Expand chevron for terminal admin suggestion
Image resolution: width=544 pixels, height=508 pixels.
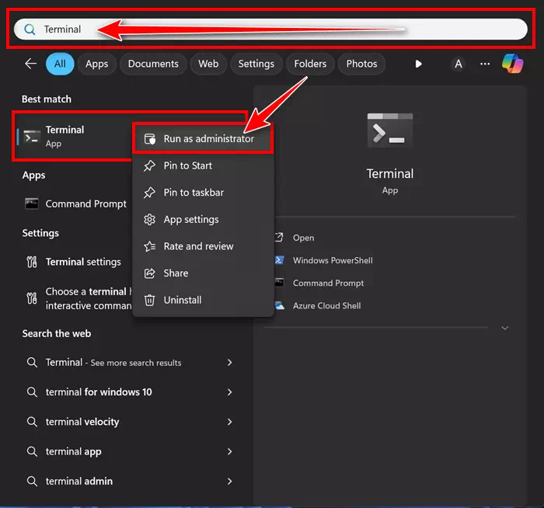(x=230, y=482)
